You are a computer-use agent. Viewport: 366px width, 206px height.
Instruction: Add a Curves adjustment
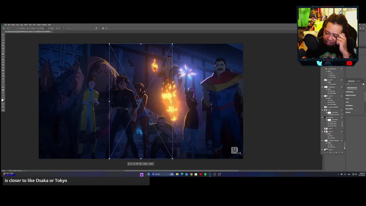(347, 99)
